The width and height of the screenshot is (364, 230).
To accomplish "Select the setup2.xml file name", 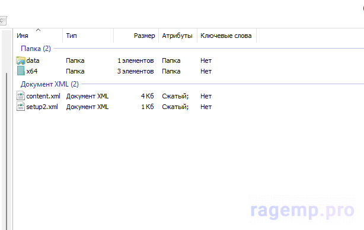I will tap(42, 107).
